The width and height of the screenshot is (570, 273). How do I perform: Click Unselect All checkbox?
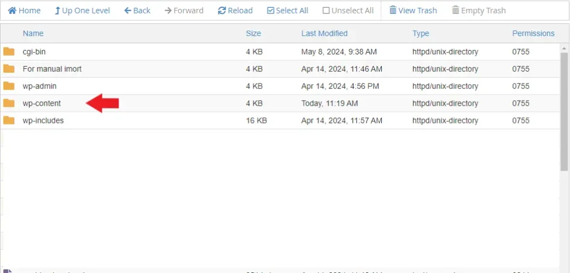tap(326, 11)
